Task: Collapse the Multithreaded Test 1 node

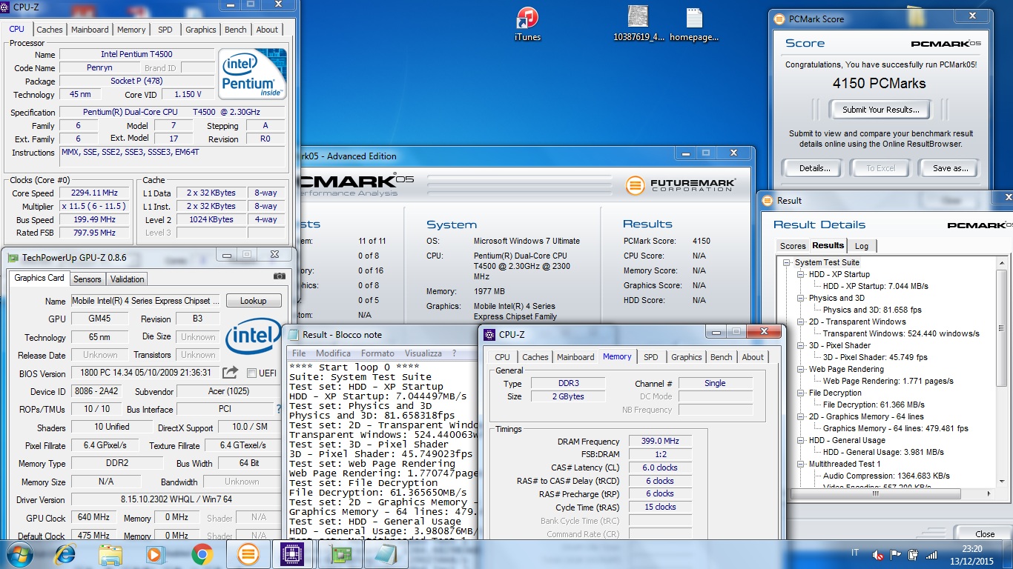Action: click(x=801, y=464)
